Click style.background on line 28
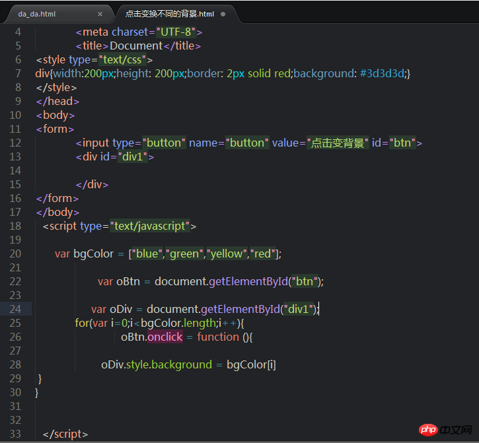This screenshot has height=443, width=479. coord(169,365)
